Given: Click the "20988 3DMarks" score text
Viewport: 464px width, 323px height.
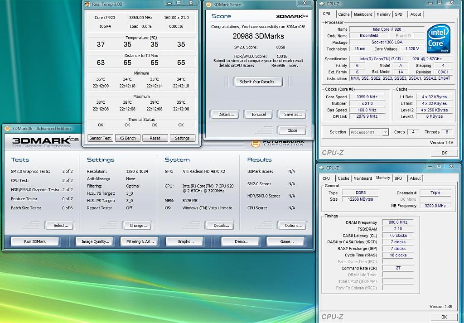Looking at the screenshot, I should pyautogui.click(x=258, y=36).
